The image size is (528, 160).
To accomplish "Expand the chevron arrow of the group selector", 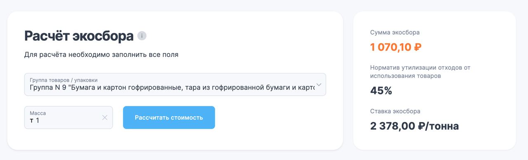I will tap(318, 85).
